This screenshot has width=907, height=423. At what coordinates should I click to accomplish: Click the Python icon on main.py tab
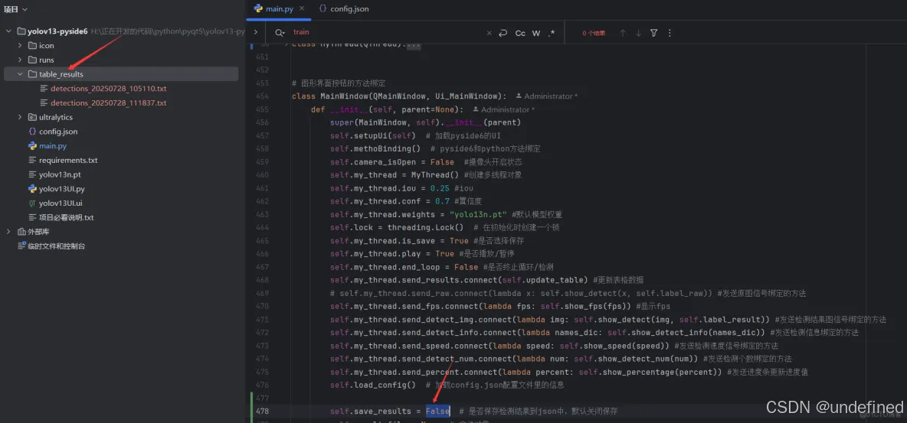[259, 8]
